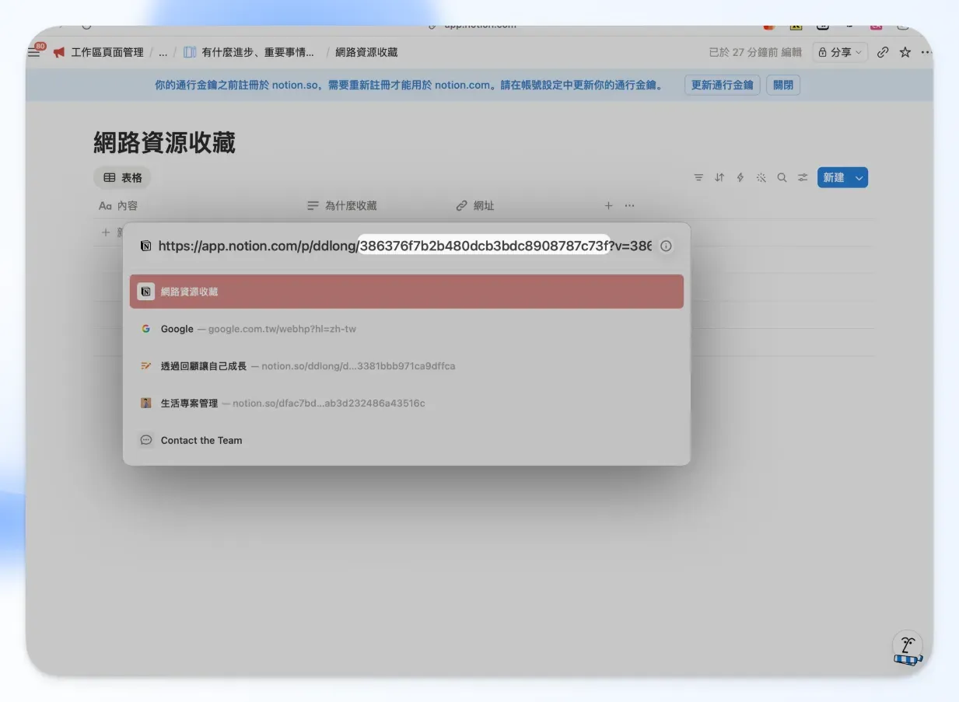Screen dimensions: 959x702
Task: Select the highlighted 網路資源收藏 suggestion
Action: 407,292
